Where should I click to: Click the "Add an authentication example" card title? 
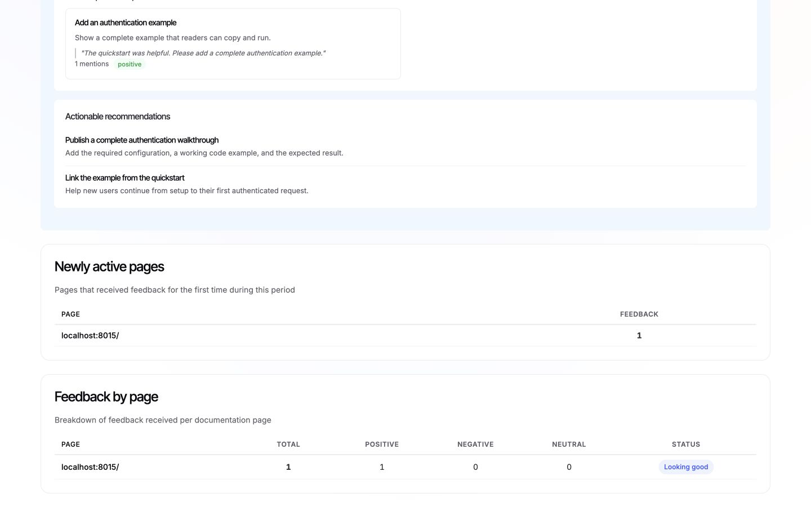tap(126, 23)
